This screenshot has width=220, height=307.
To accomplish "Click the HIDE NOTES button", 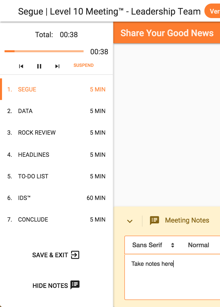I will pyautogui.click(x=56, y=285).
